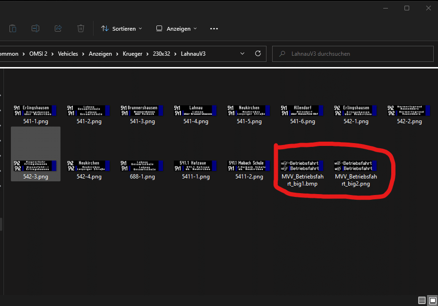Open the Sortieren dropdown
The image size is (438, 306).
coord(121,29)
